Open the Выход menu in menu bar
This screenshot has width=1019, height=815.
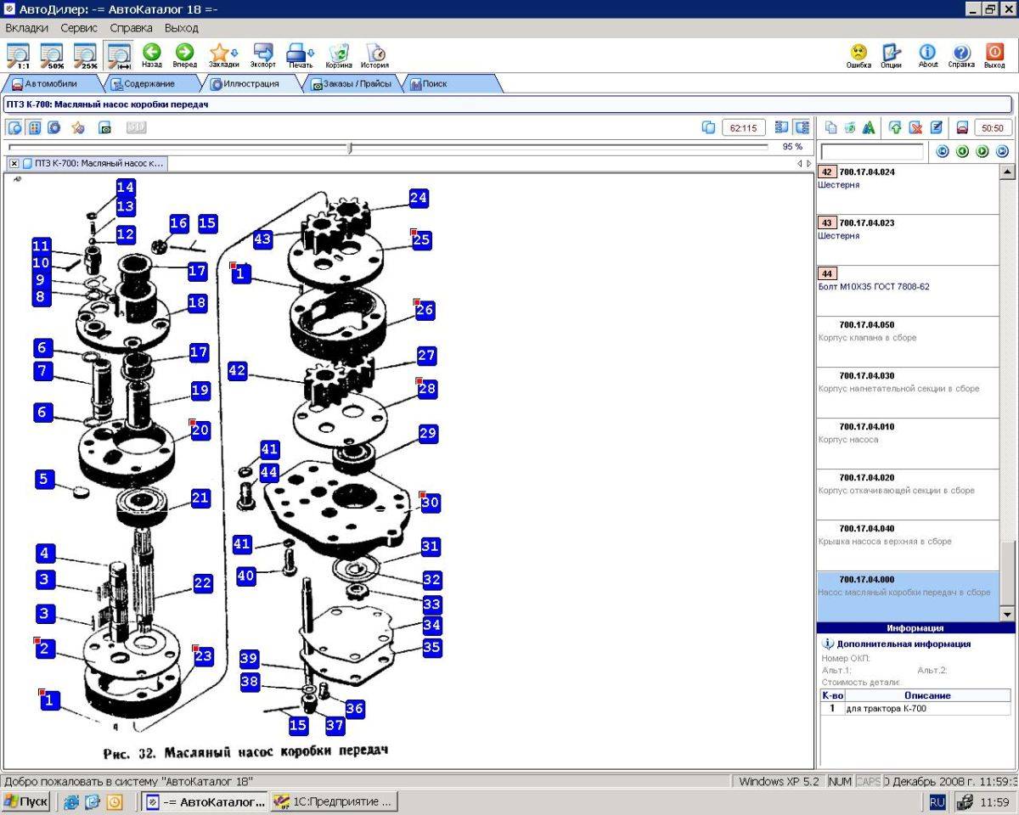[181, 28]
